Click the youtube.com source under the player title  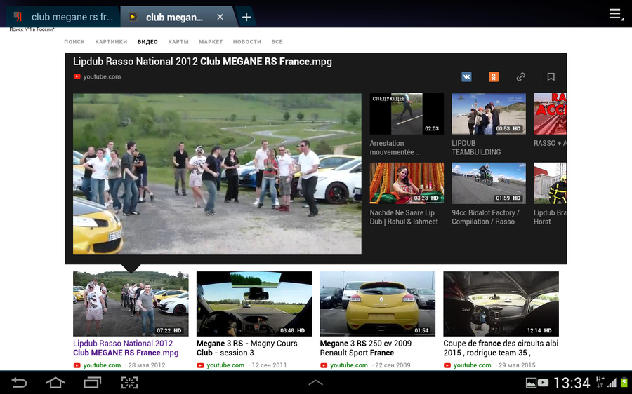pyautogui.click(x=102, y=76)
